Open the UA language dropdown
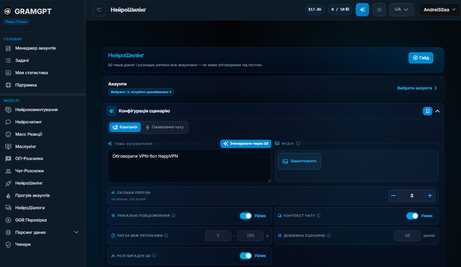Screen dimensions: 461x267 click(x=401, y=10)
